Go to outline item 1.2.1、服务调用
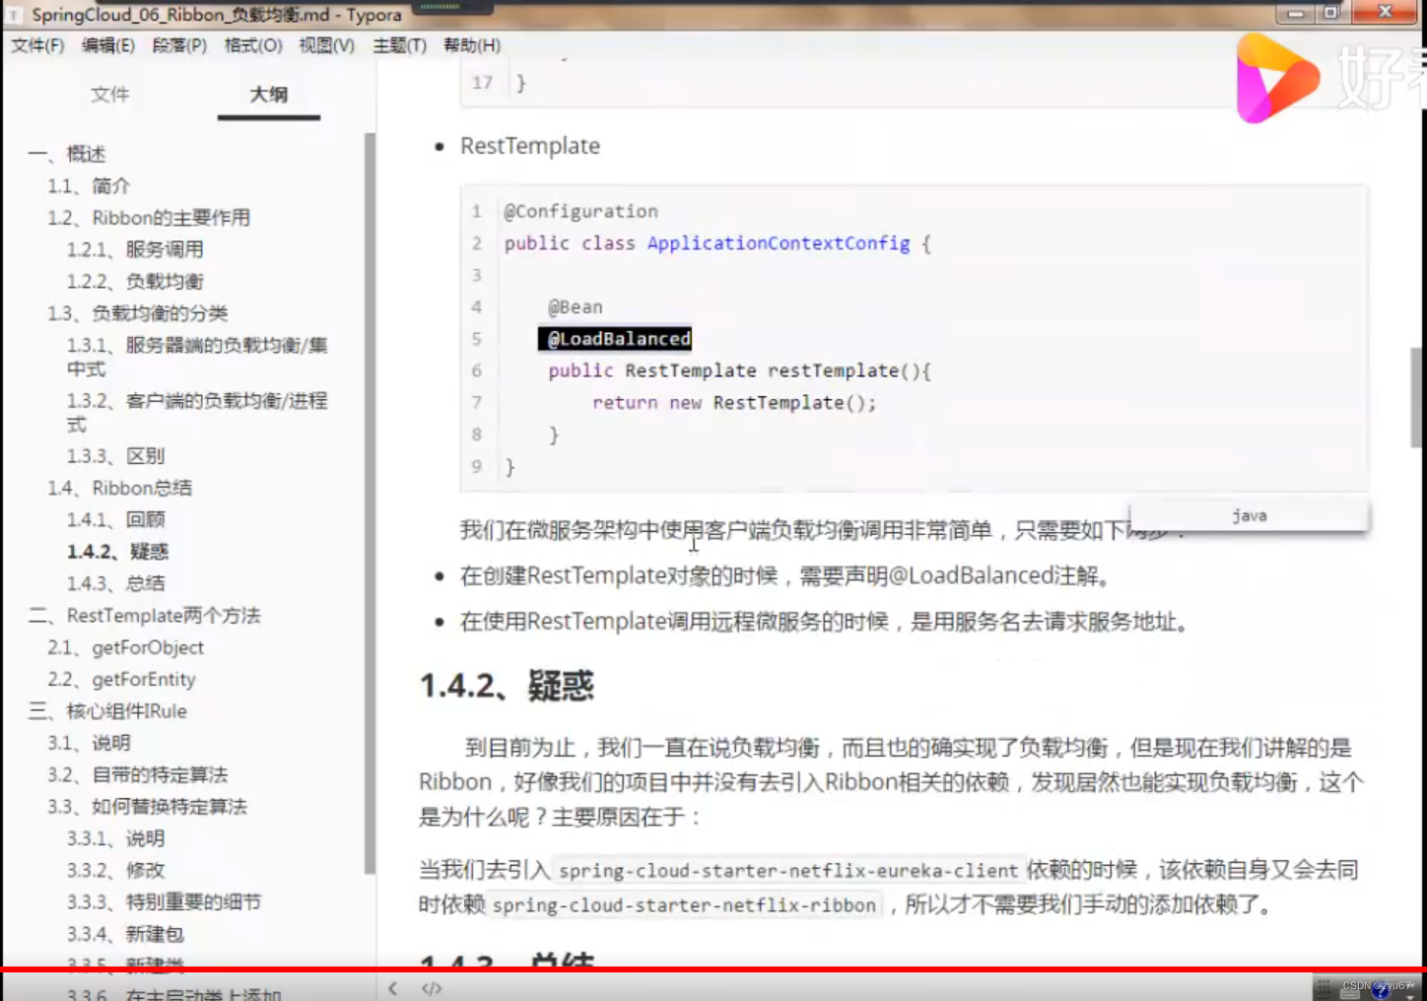The height and width of the screenshot is (1001, 1427). tap(135, 249)
